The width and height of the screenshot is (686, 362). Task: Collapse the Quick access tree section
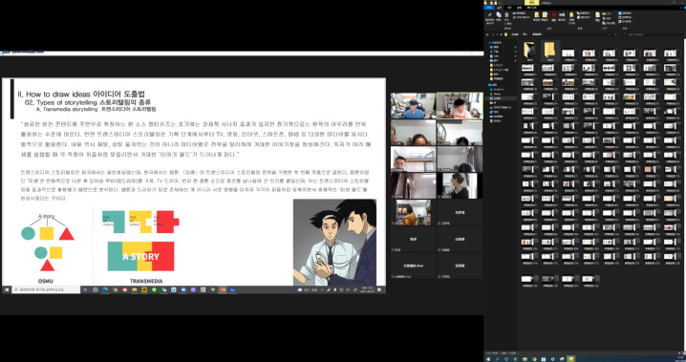click(489, 42)
